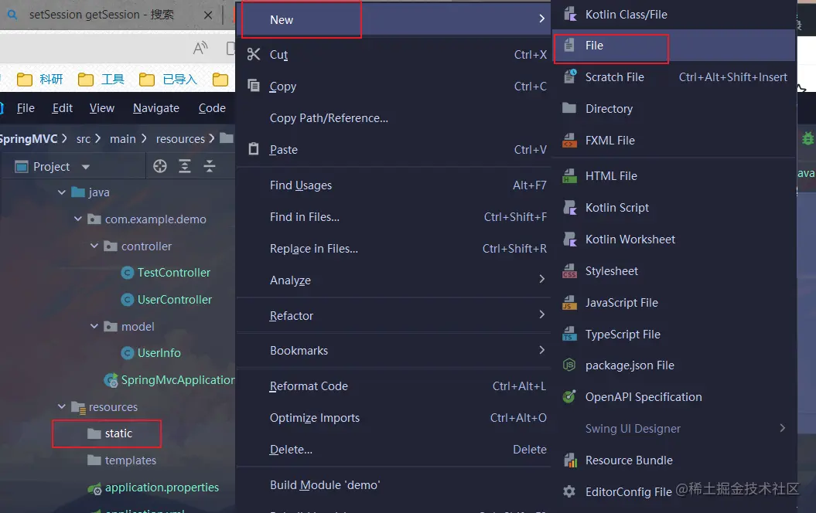This screenshot has width=816, height=513.
Task: Click the src breadcrumb
Action: pyautogui.click(x=84, y=139)
